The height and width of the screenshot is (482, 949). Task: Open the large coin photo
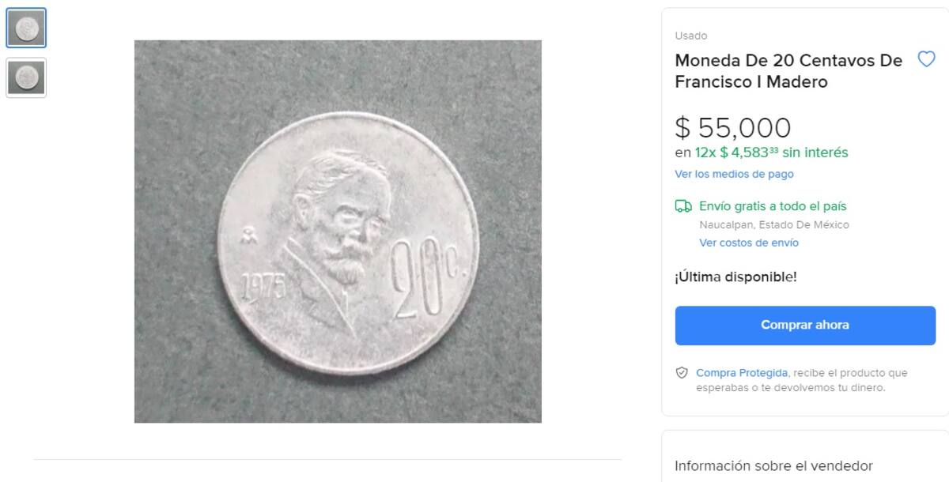point(338,232)
